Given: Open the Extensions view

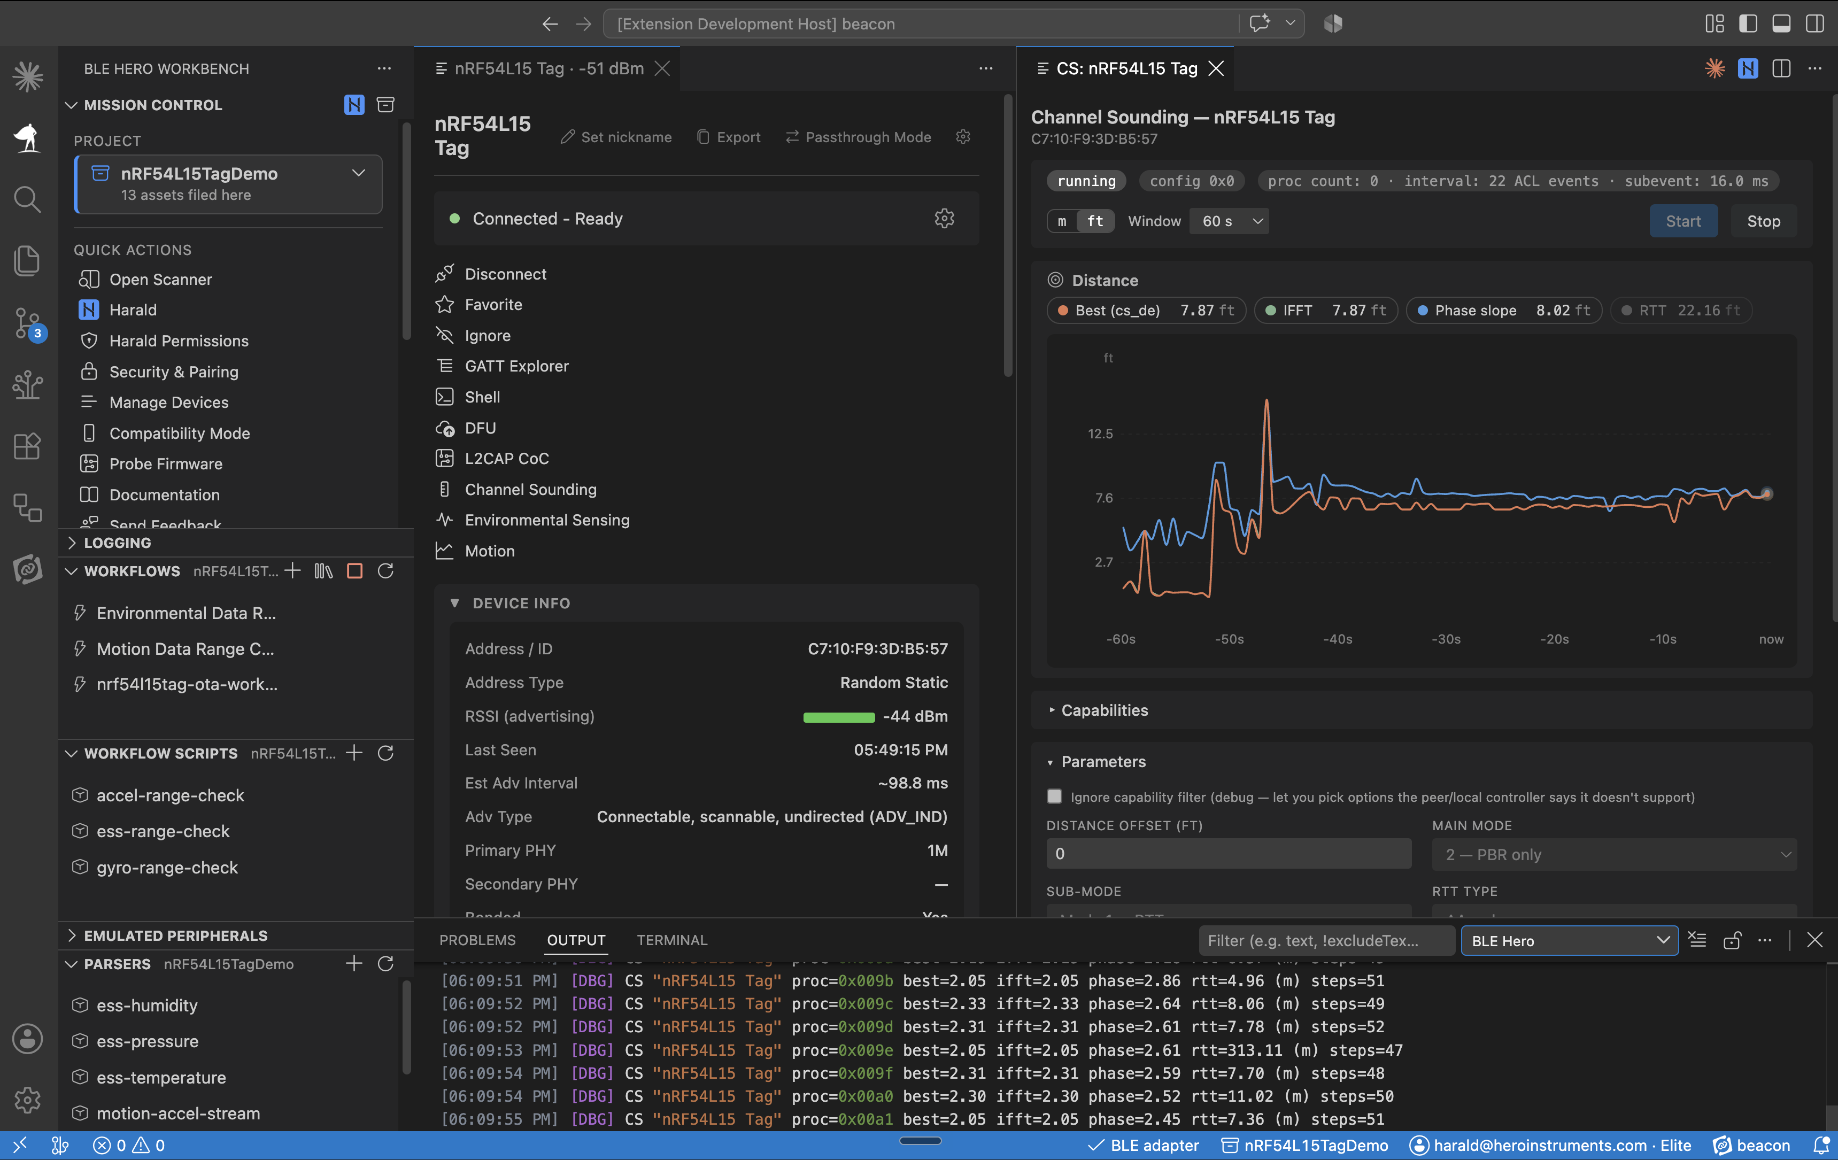Looking at the screenshot, I should pos(27,446).
